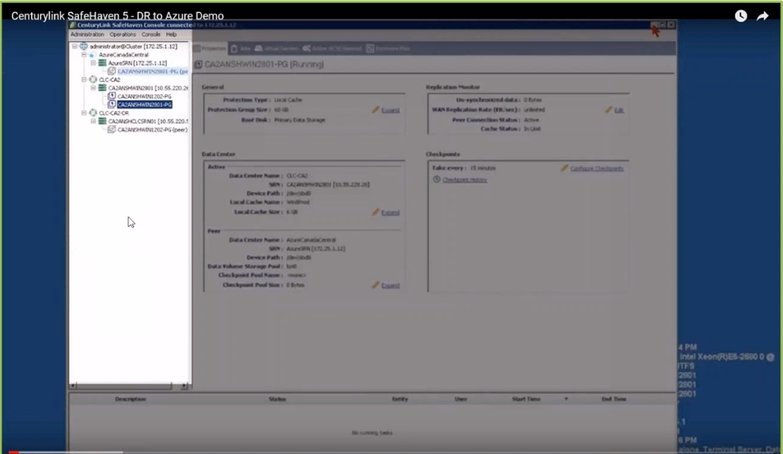Collapse the CA2ANSHCLCSRN01 SRN node
The height and width of the screenshot is (454, 783).
point(94,121)
